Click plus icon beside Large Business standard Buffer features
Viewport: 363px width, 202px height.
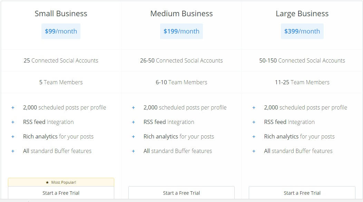click(x=254, y=151)
